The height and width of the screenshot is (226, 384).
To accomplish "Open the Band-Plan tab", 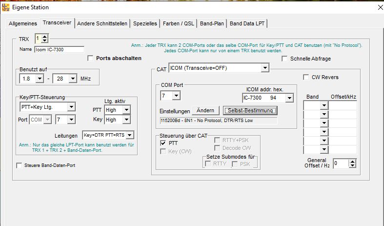I will pyautogui.click(x=212, y=23).
